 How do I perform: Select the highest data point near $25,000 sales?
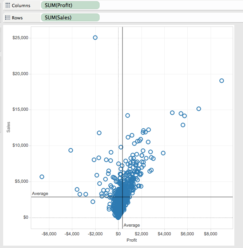pyautogui.click(x=95, y=38)
